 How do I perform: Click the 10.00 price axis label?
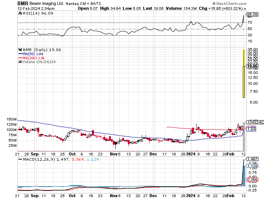253,83
